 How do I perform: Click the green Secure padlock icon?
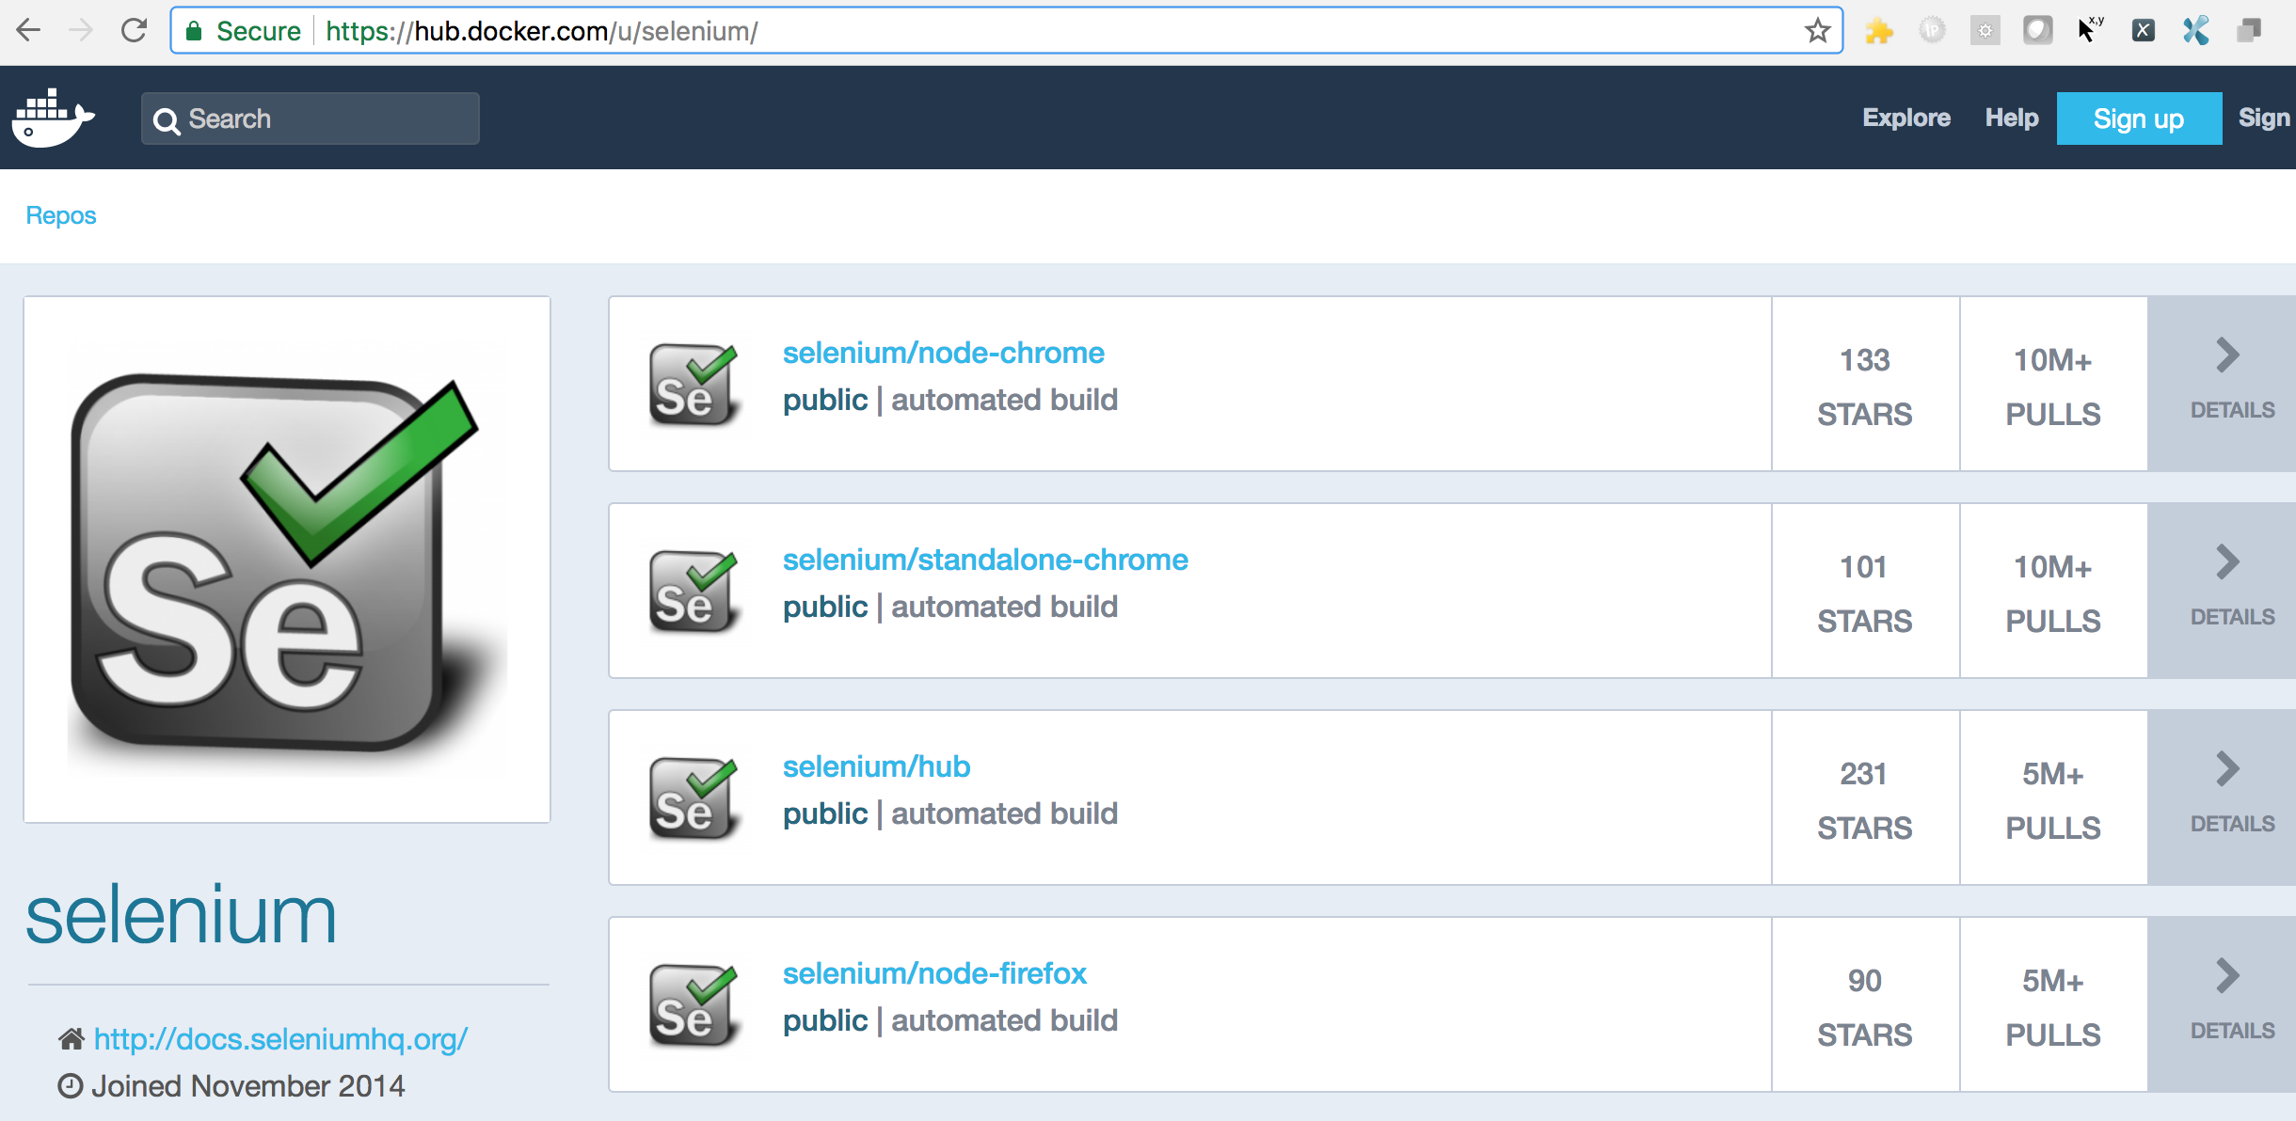194,31
